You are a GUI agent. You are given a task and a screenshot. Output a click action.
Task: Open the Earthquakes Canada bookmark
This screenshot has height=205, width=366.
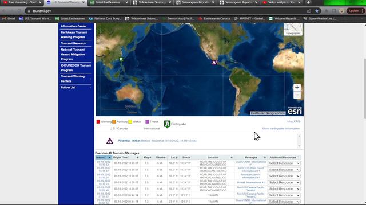pyautogui.click(x=214, y=19)
